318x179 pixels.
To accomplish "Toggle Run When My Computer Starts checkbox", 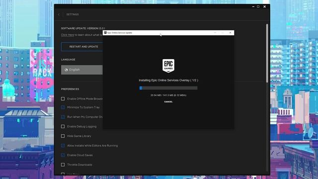I will tap(63, 117).
